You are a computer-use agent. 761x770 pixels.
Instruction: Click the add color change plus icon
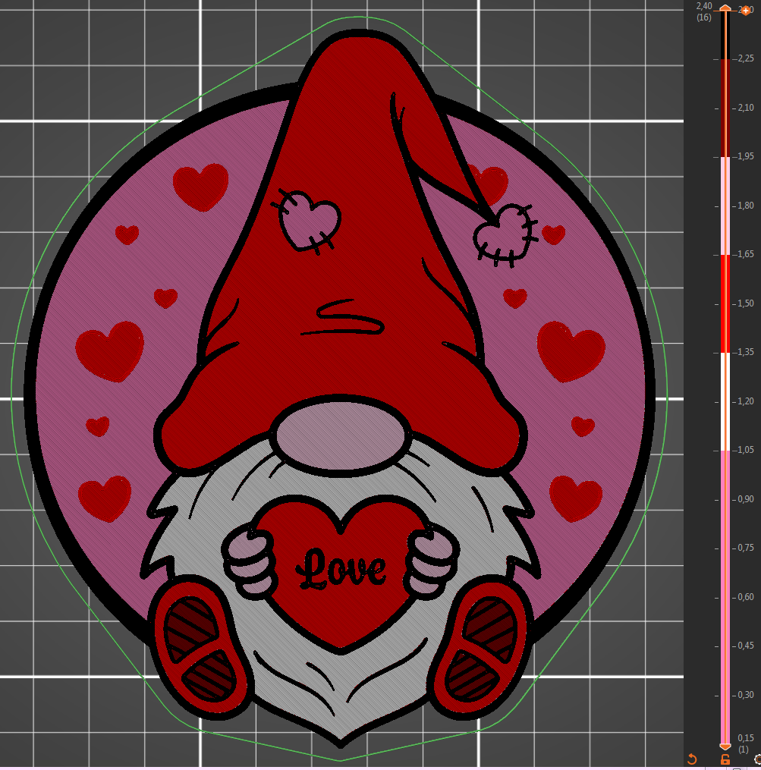[x=746, y=11]
